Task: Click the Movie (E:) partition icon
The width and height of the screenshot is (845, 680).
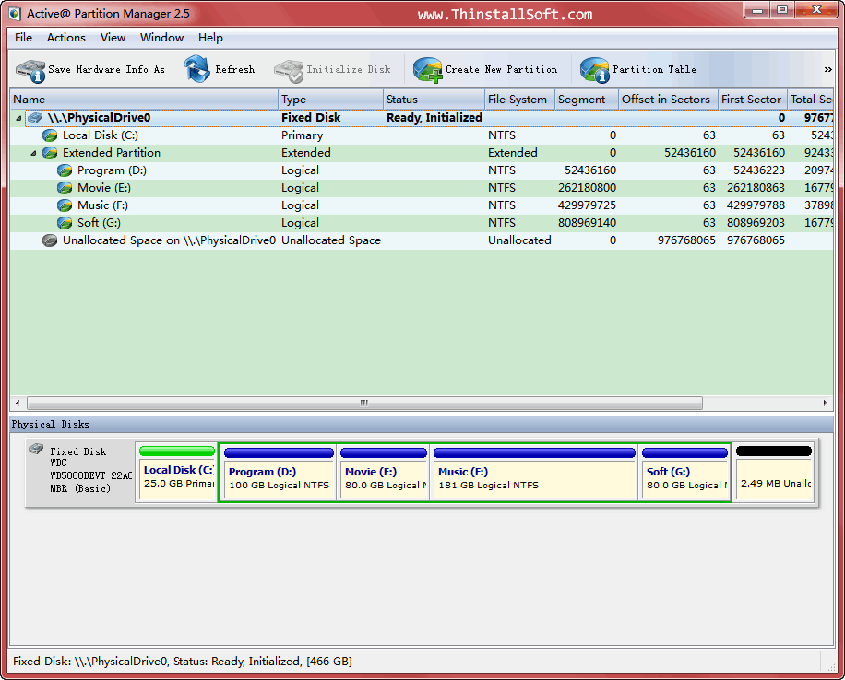Action: point(65,188)
